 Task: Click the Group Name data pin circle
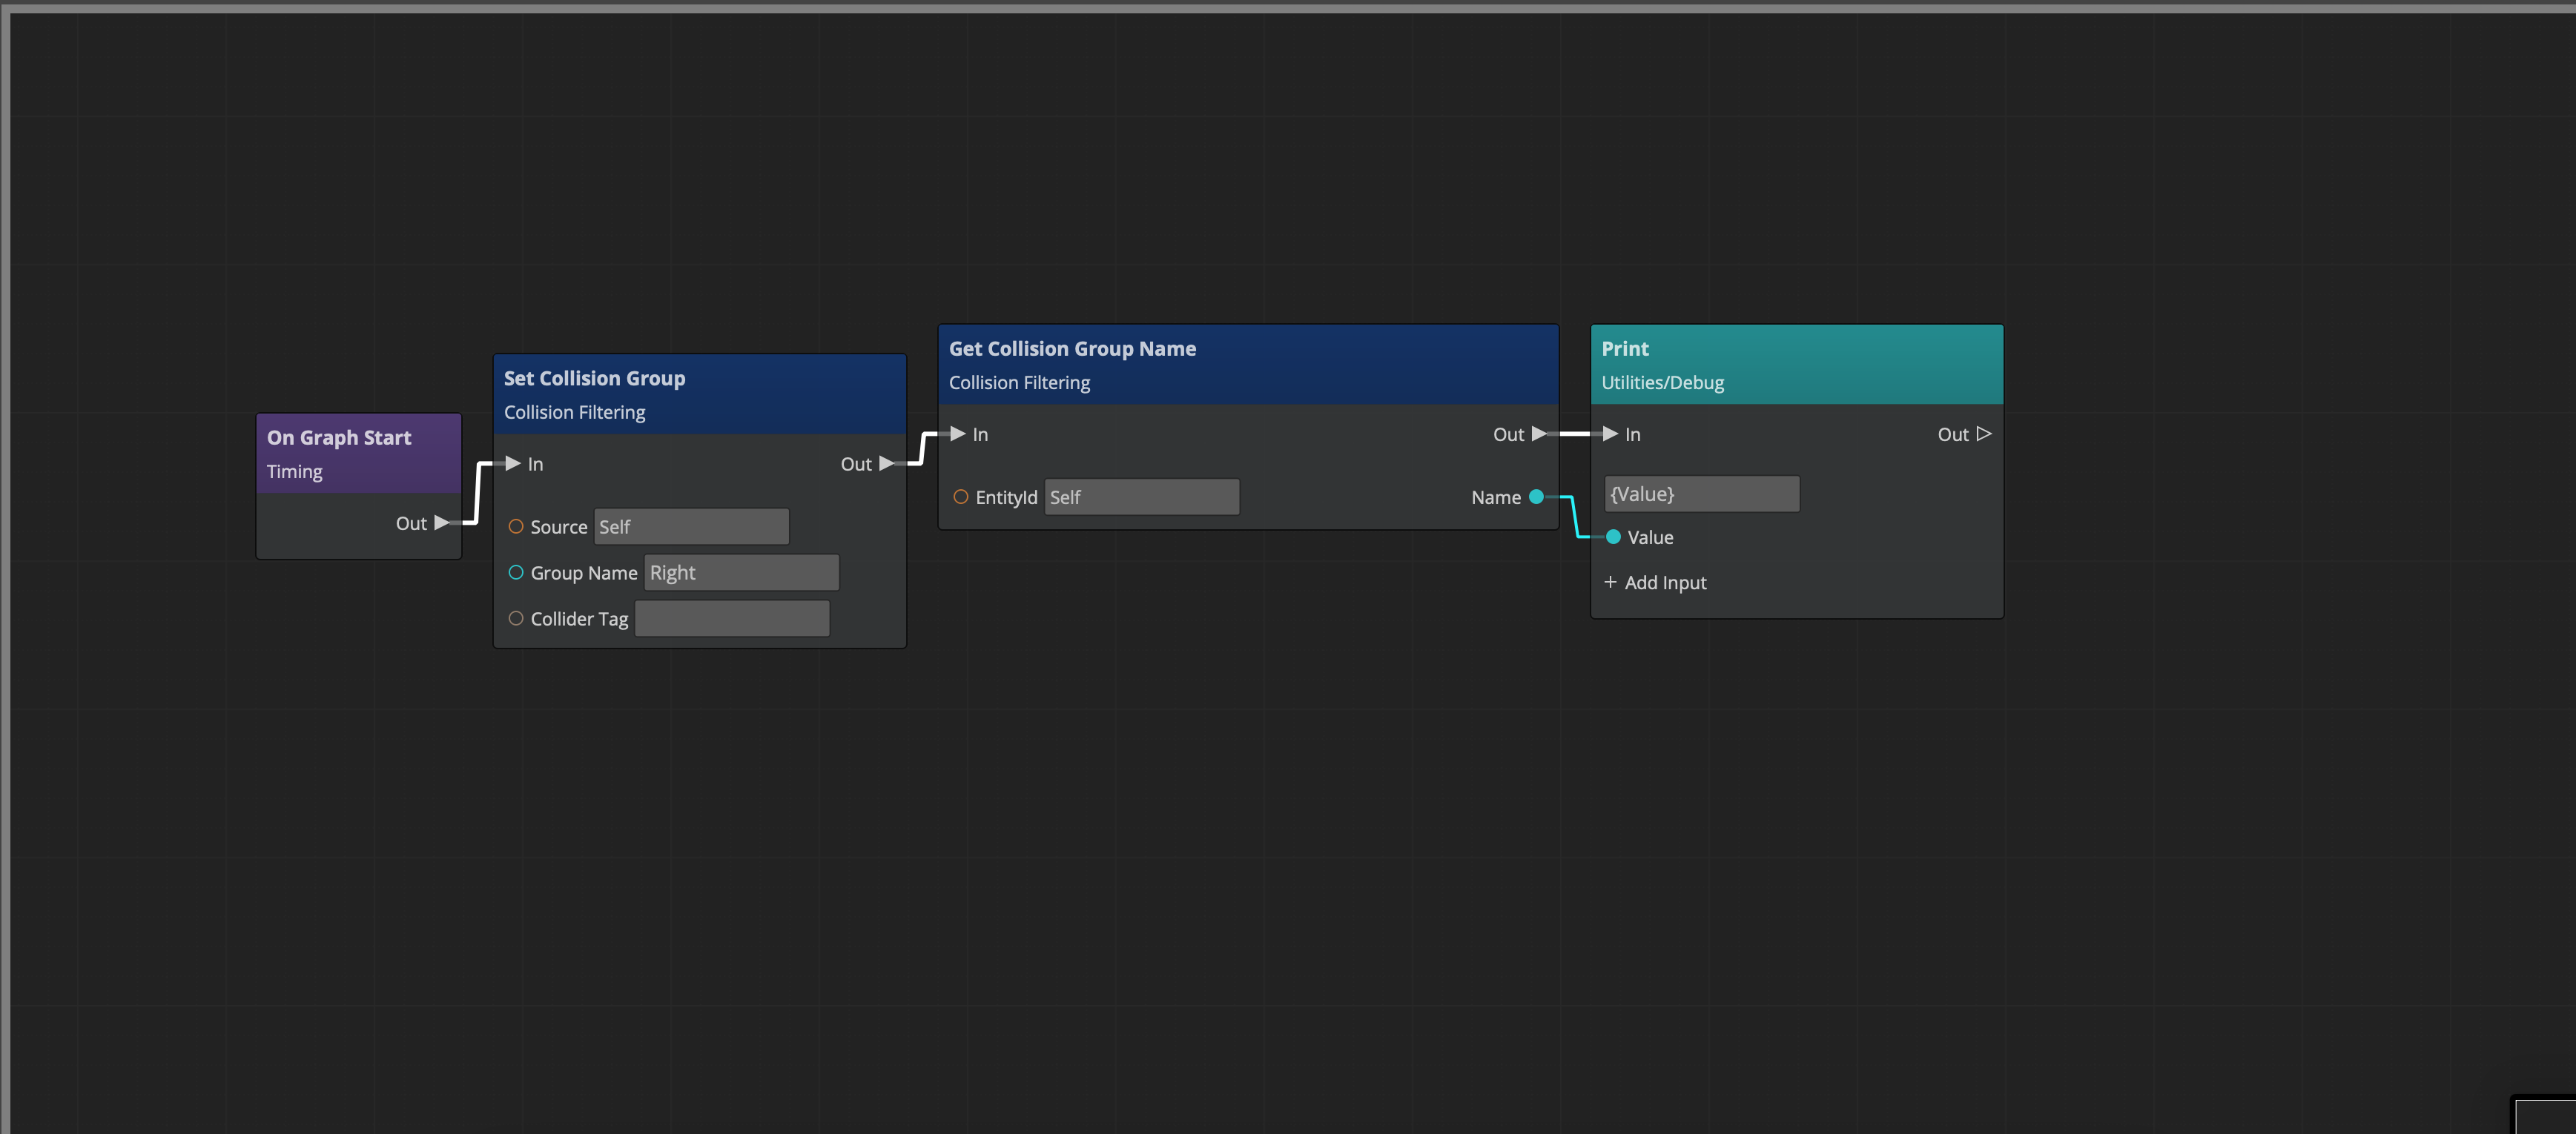tap(517, 571)
